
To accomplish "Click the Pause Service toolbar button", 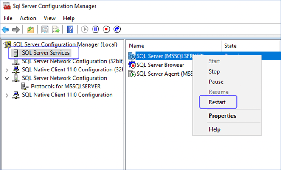I will coord(96,29).
